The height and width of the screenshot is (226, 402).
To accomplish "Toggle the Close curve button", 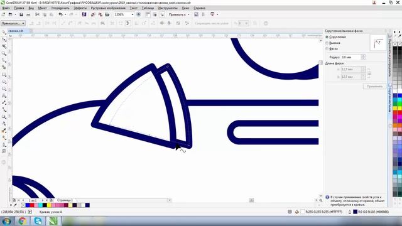I will [x=128, y=23].
